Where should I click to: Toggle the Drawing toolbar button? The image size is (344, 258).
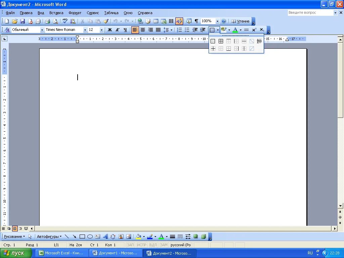pos(179,21)
